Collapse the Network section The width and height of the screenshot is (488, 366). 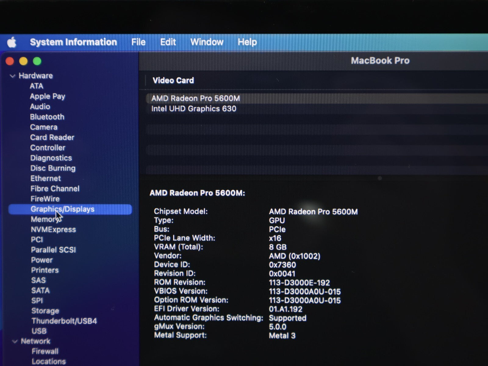(x=15, y=342)
